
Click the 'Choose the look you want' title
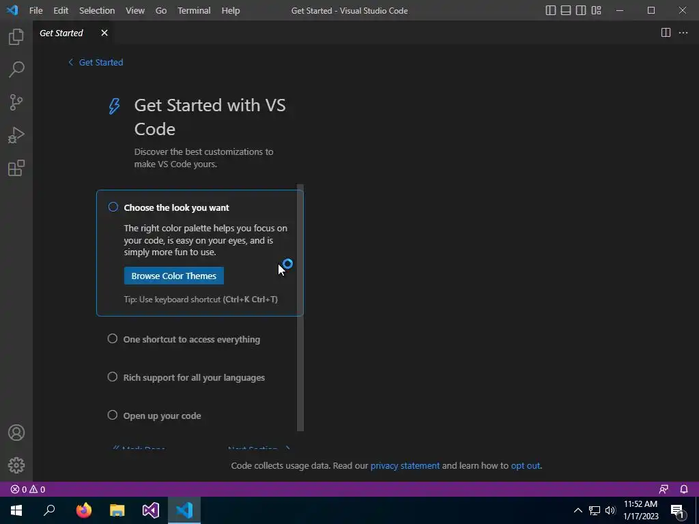coord(177,207)
